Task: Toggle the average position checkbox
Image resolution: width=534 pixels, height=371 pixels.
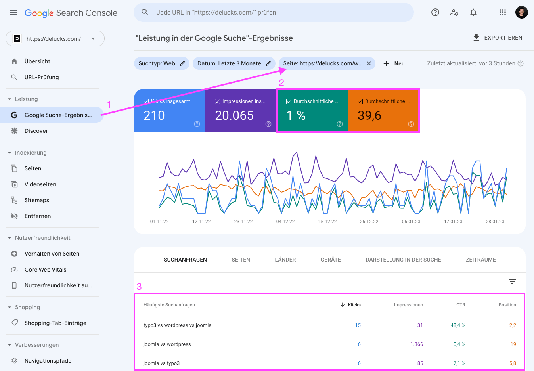Action: point(360,101)
